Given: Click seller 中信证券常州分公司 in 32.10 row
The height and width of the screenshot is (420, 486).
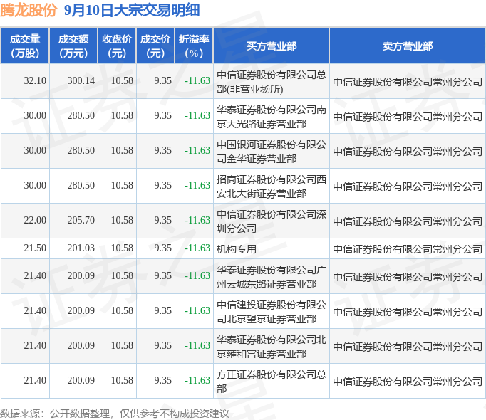Looking at the screenshot, I should tap(408, 82).
